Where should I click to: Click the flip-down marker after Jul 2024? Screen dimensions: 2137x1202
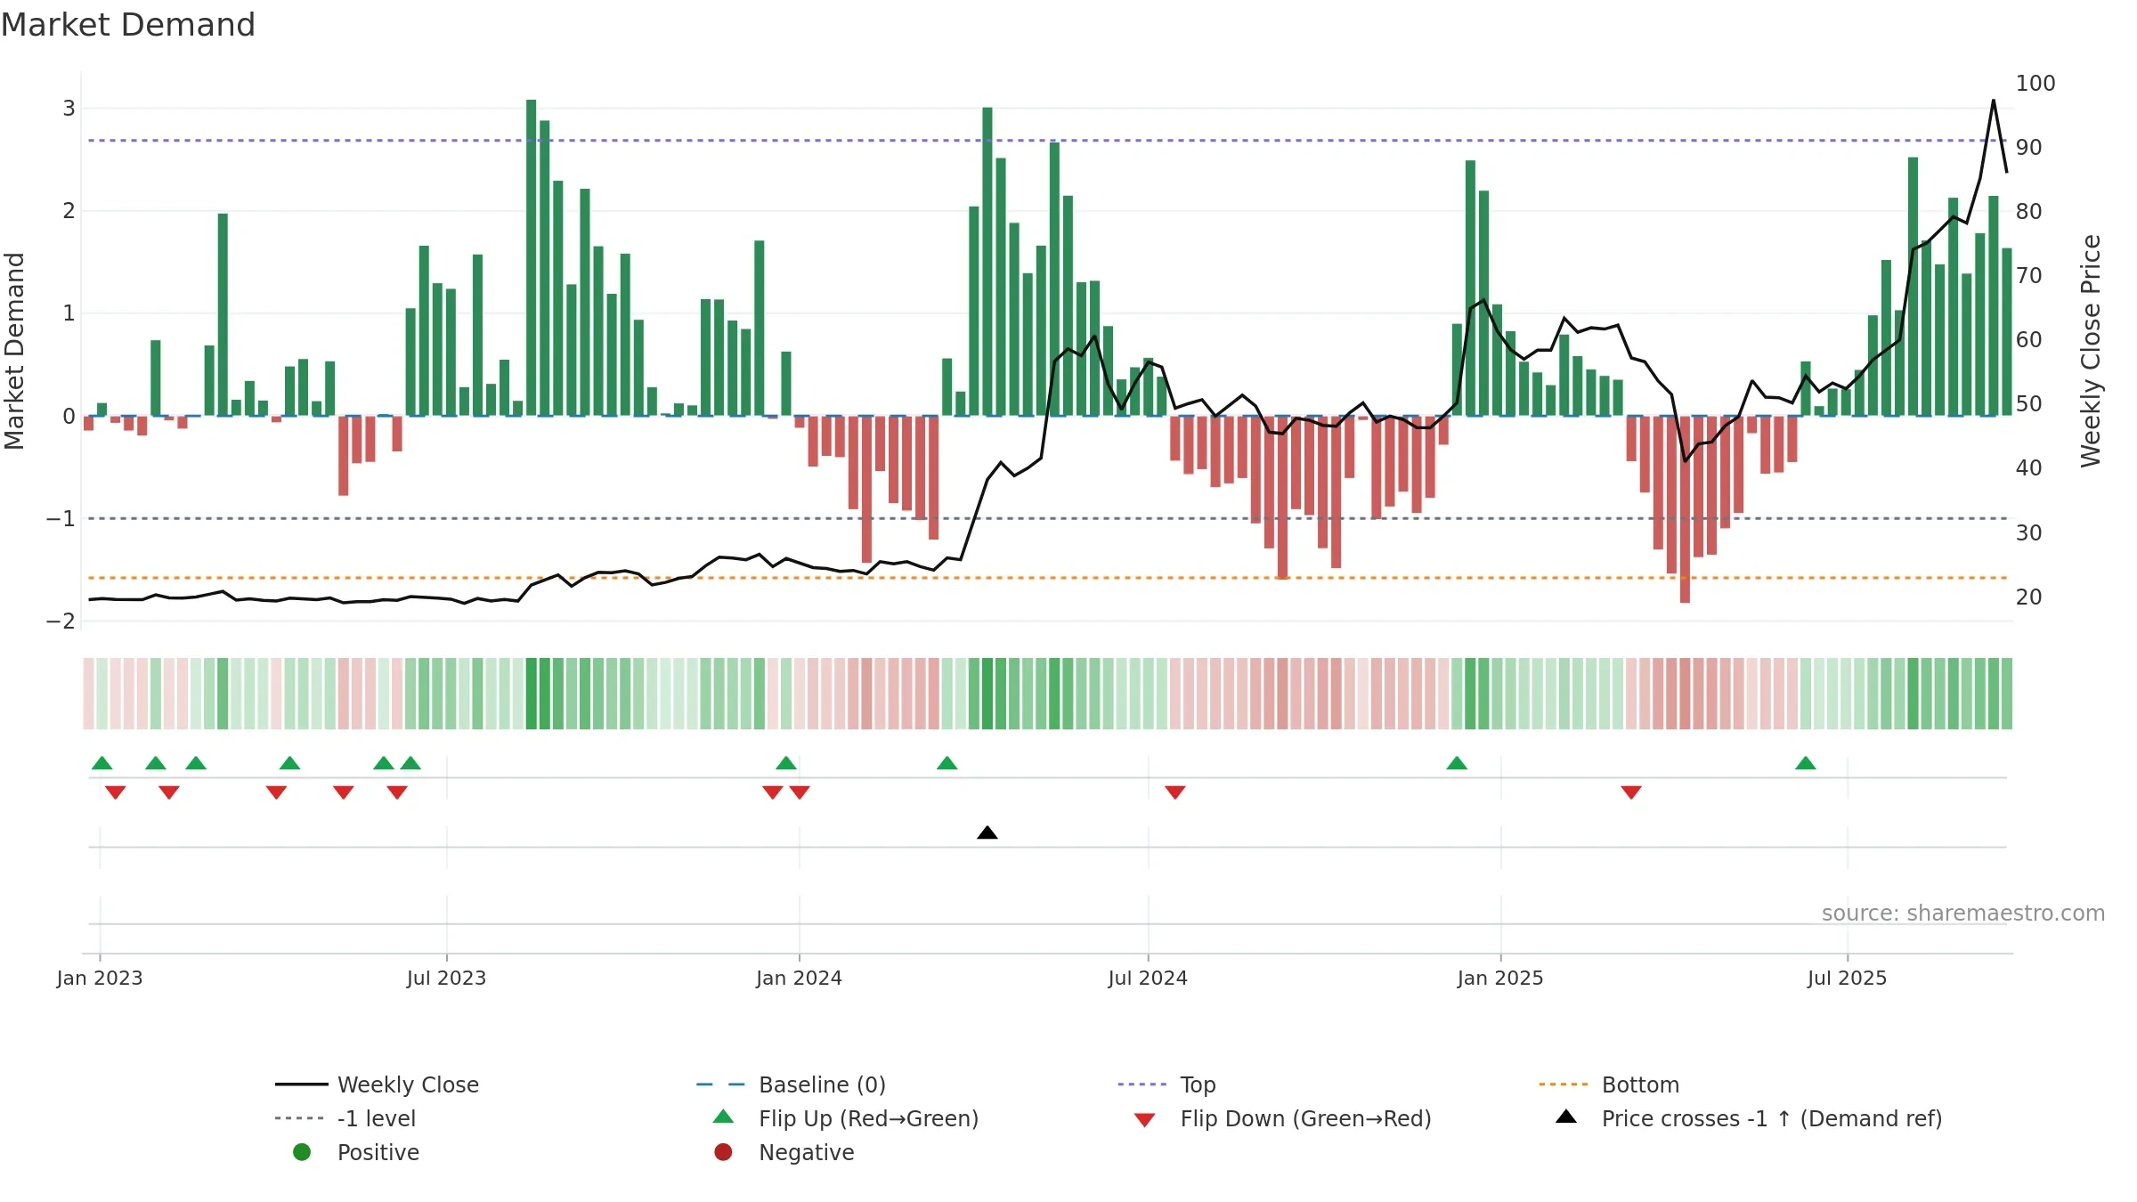pos(1174,792)
